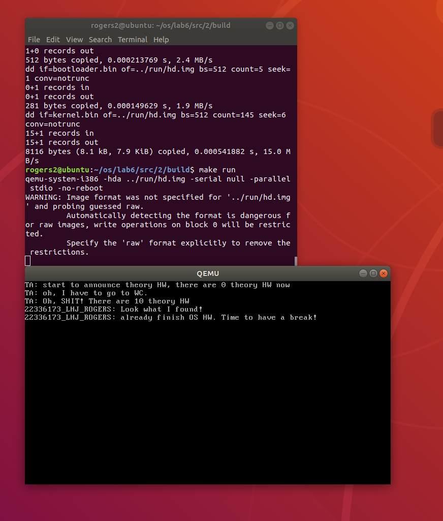Open the View menu in terminal
The image size is (443, 521).
click(x=74, y=40)
